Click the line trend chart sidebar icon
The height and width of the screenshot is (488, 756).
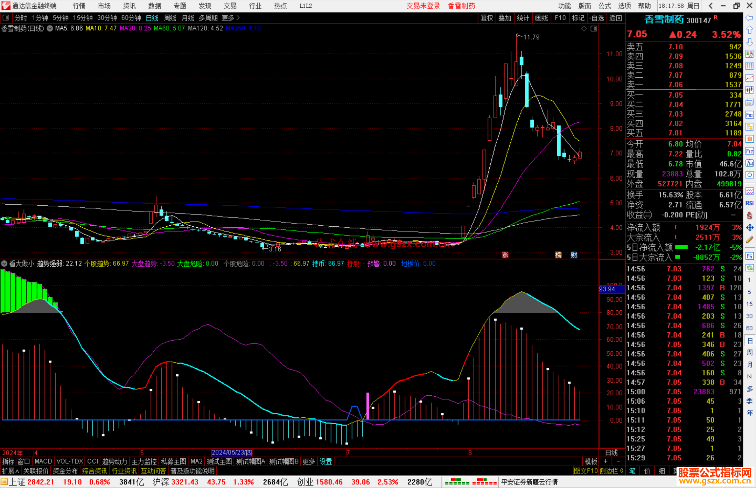pyautogui.click(x=749, y=78)
